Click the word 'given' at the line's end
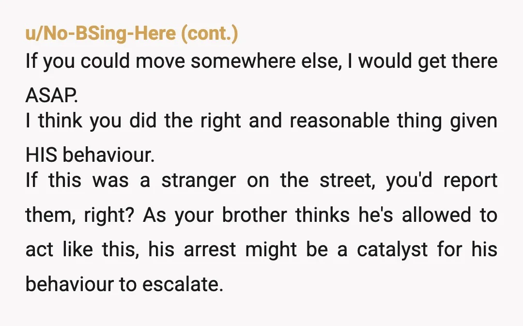The image size is (523, 326). [x=474, y=121]
